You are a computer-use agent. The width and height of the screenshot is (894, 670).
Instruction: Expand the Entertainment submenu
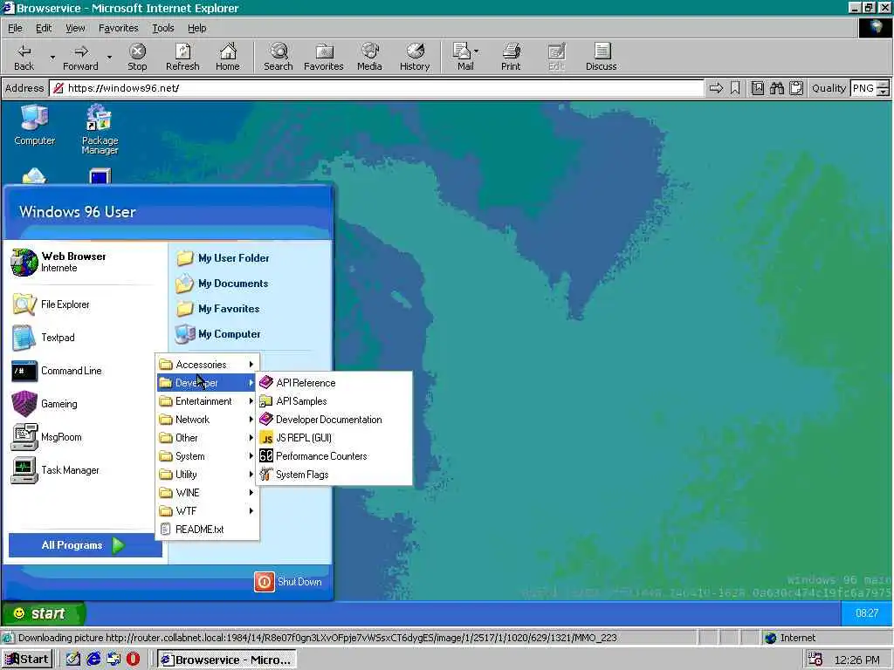(x=207, y=401)
